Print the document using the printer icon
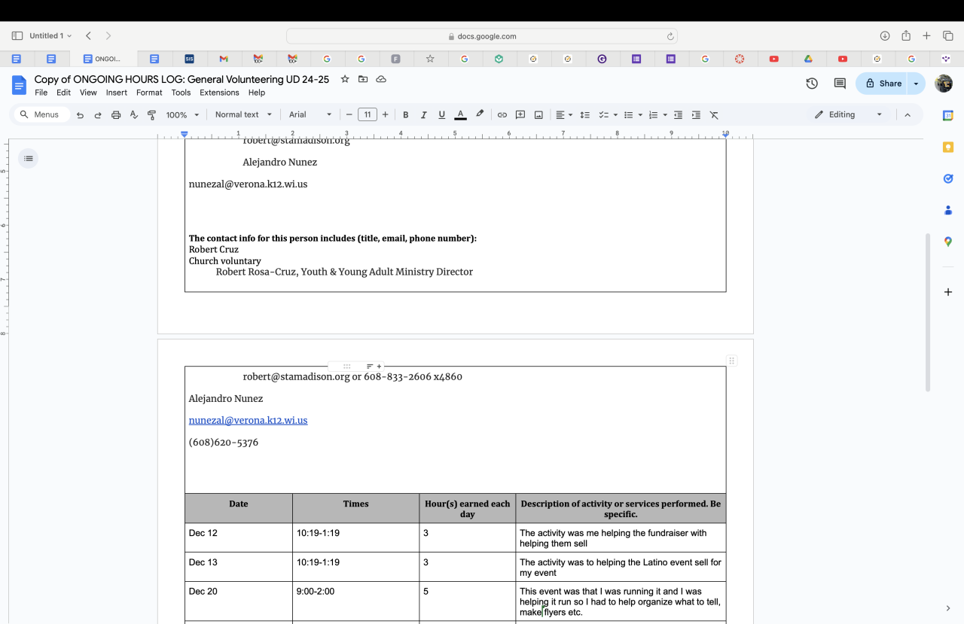Screen dimensions: 964x624 [116, 115]
